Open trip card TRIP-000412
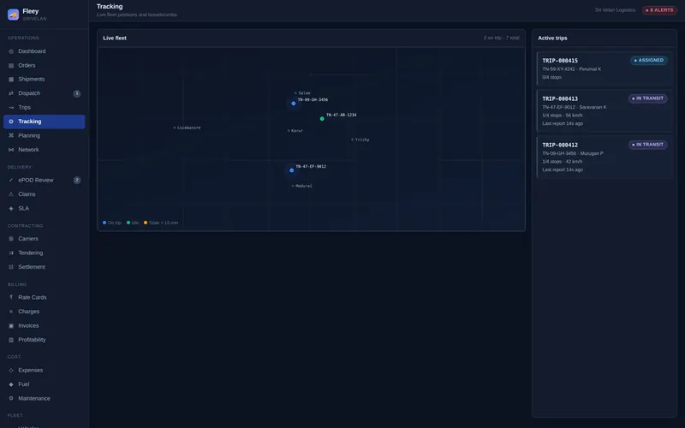 [x=605, y=158]
